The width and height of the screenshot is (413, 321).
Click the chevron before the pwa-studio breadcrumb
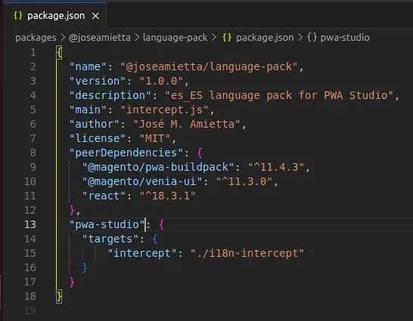(300, 38)
